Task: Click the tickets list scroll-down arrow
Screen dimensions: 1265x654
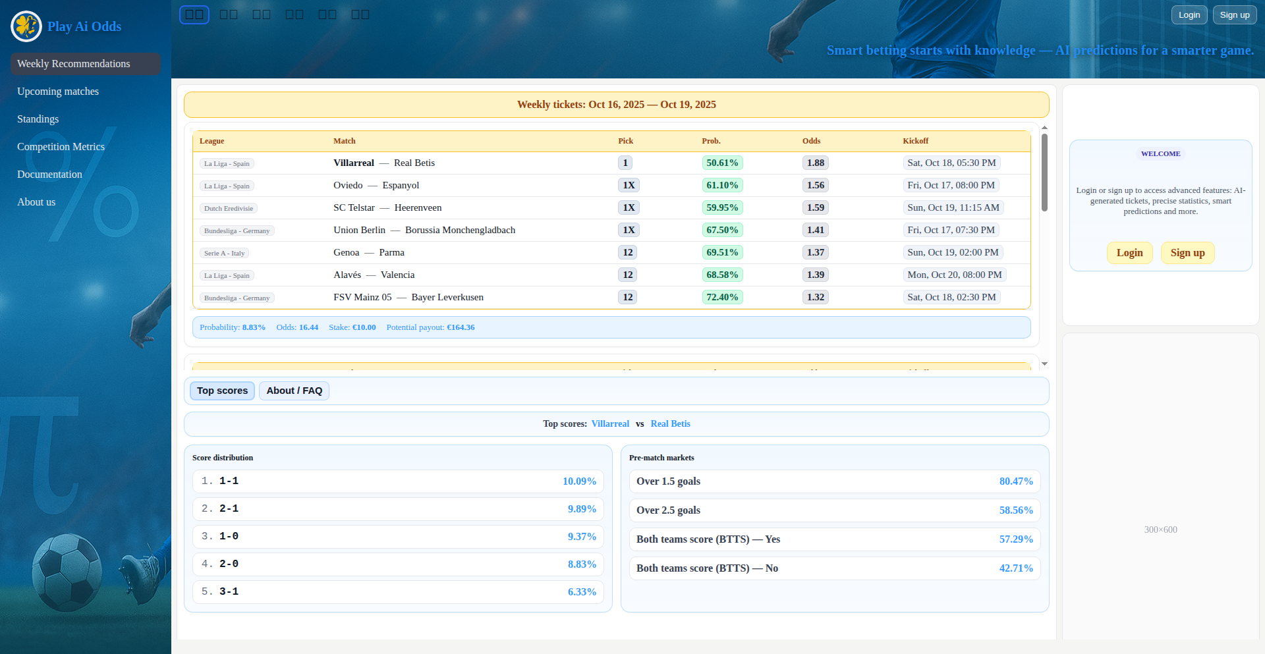Action: [1044, 364]
